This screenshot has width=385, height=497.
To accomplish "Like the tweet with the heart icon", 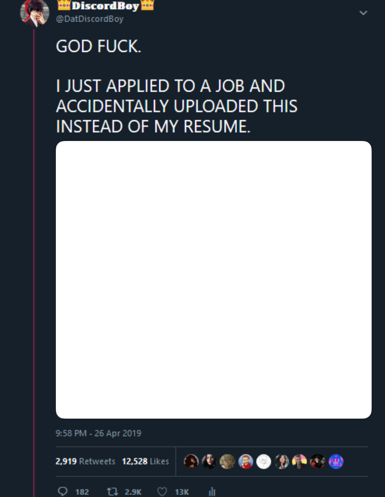I will (162, 491).
